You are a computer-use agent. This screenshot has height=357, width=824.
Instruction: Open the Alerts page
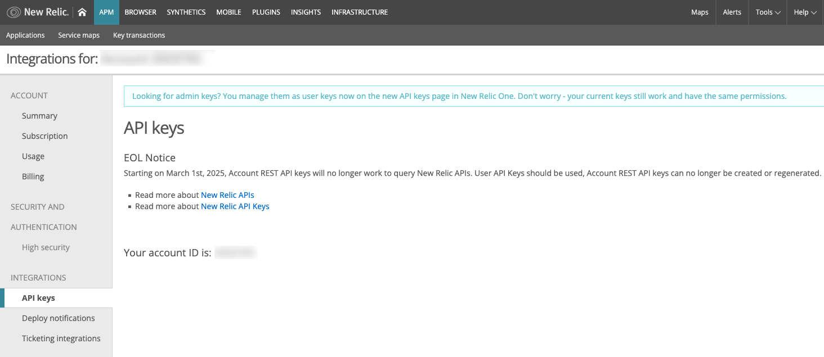point(732,12)
